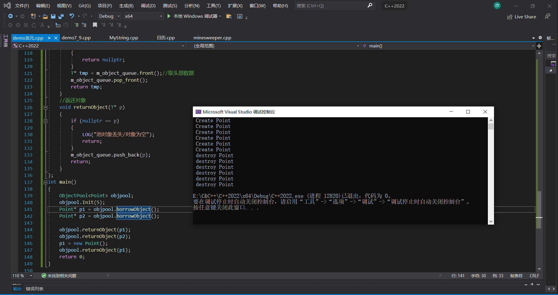Click the Navigate Backward arrow icon

10,16
